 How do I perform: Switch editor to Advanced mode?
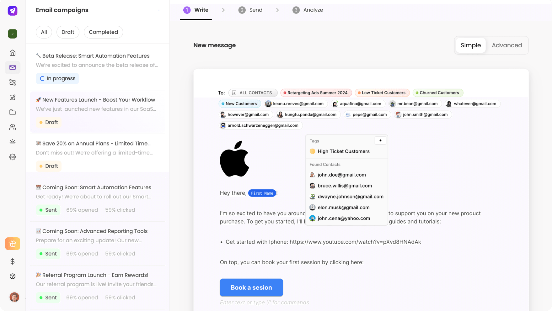click(x=506, y=45)
